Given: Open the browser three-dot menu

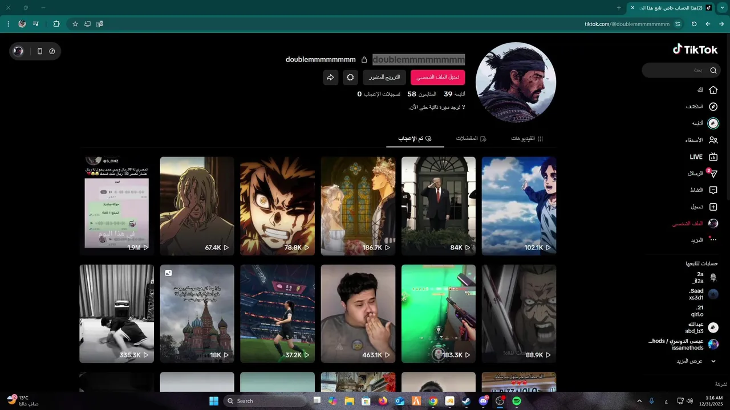Looking at the screenshot, I should pos(8,24).
